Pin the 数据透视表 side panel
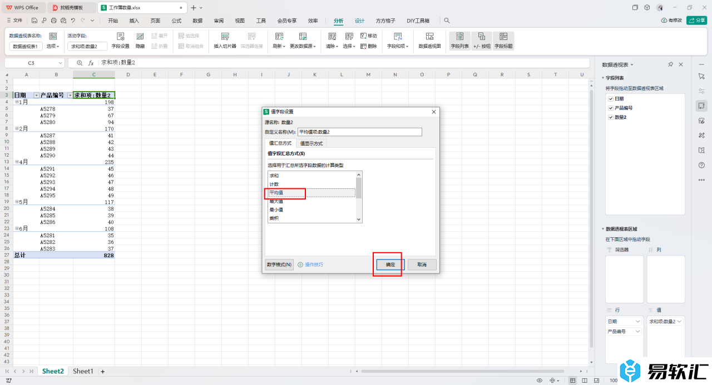712x385 pixels. pyautogui.click(x=671, y=64)
